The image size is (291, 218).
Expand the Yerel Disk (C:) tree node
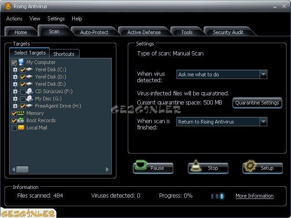(x=15, y=69)
